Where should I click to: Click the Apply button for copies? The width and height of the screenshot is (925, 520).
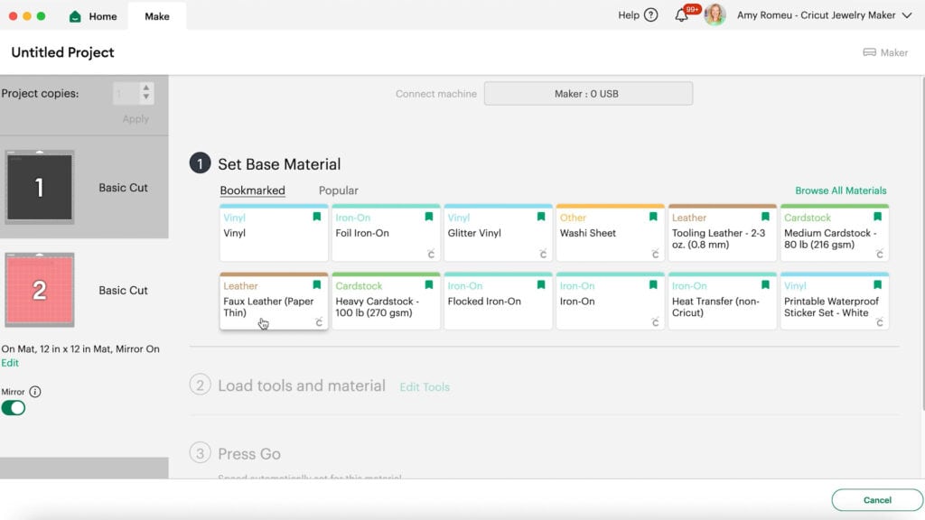click(x=135, y=119)
